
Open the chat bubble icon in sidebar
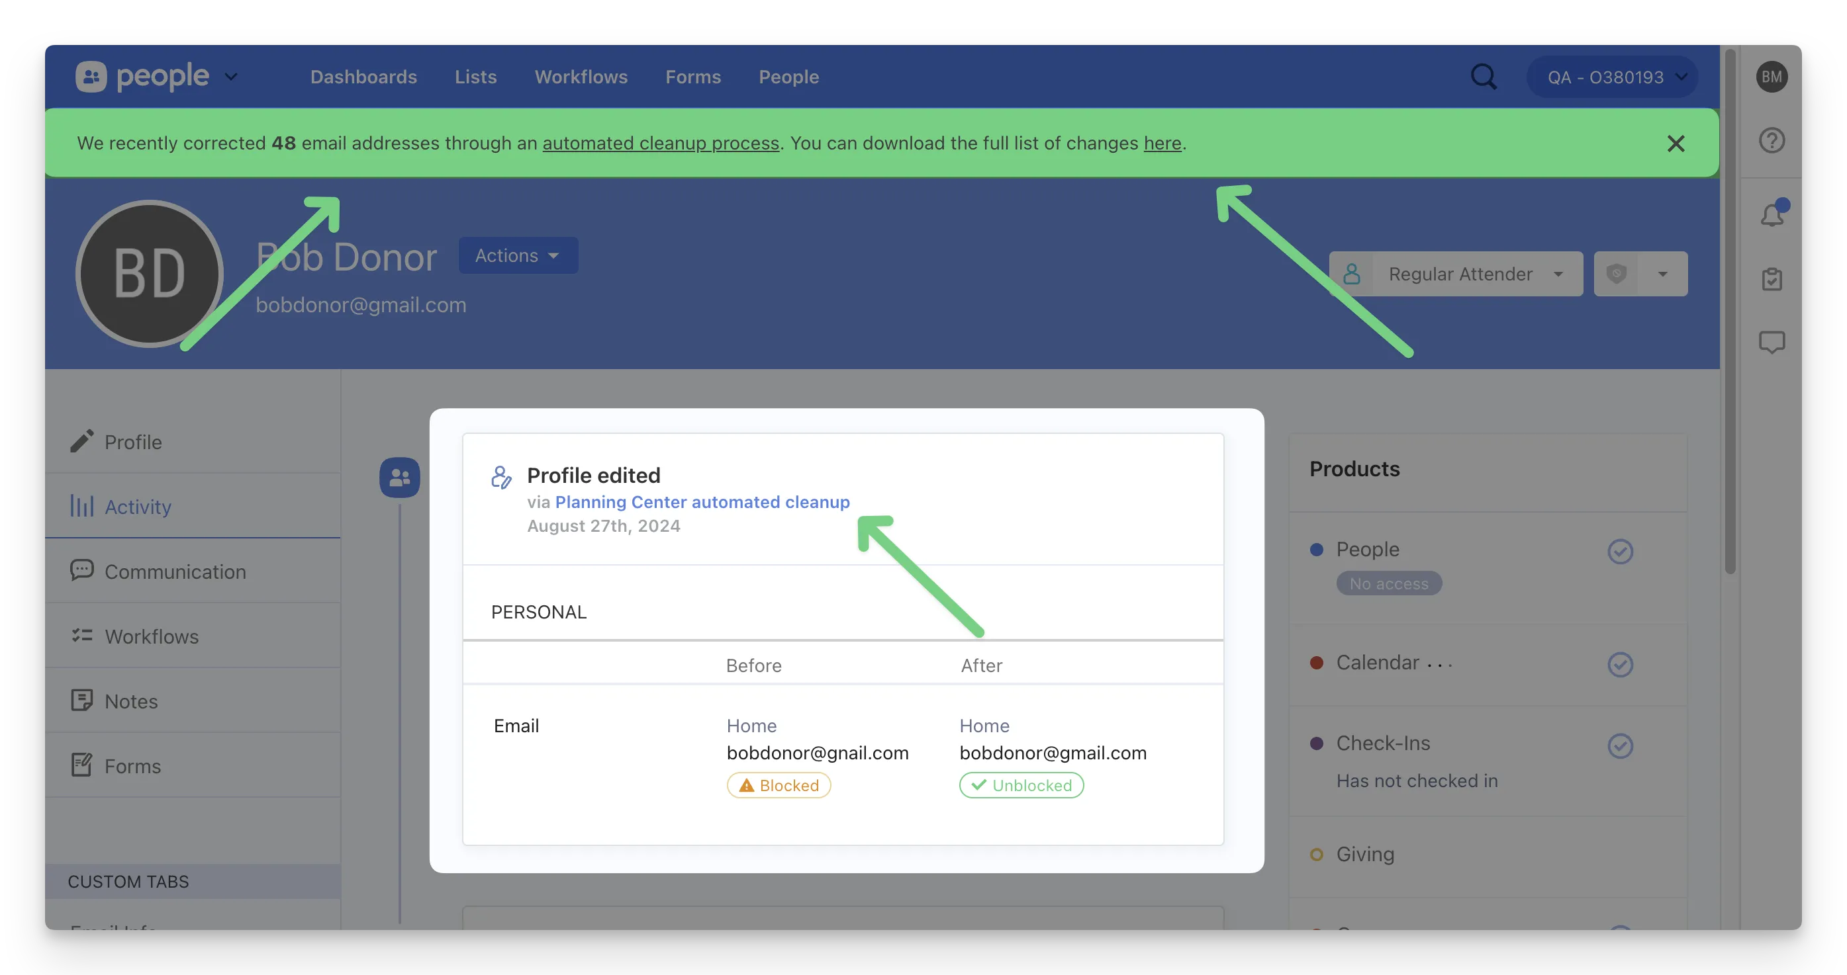coord(1771,343)
